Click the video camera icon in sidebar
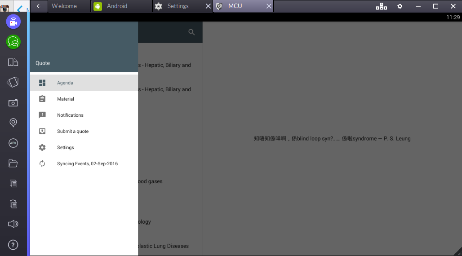 click(13, 22)
